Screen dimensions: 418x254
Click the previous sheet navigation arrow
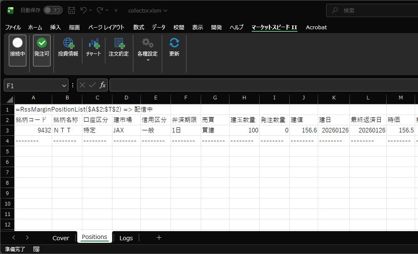pos(14,237)
